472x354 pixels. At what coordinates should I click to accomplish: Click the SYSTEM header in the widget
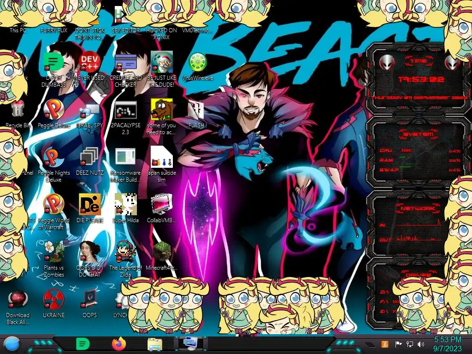coord(419,134)
